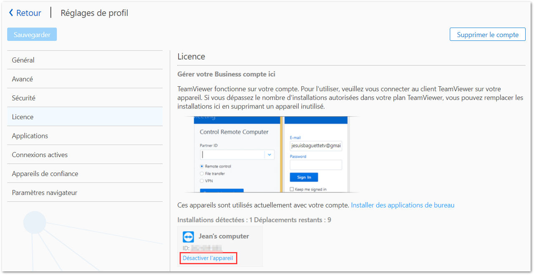Click the TeamViewer icon of Jean's computer
The image size is (534, 275).
click(189, 237)
